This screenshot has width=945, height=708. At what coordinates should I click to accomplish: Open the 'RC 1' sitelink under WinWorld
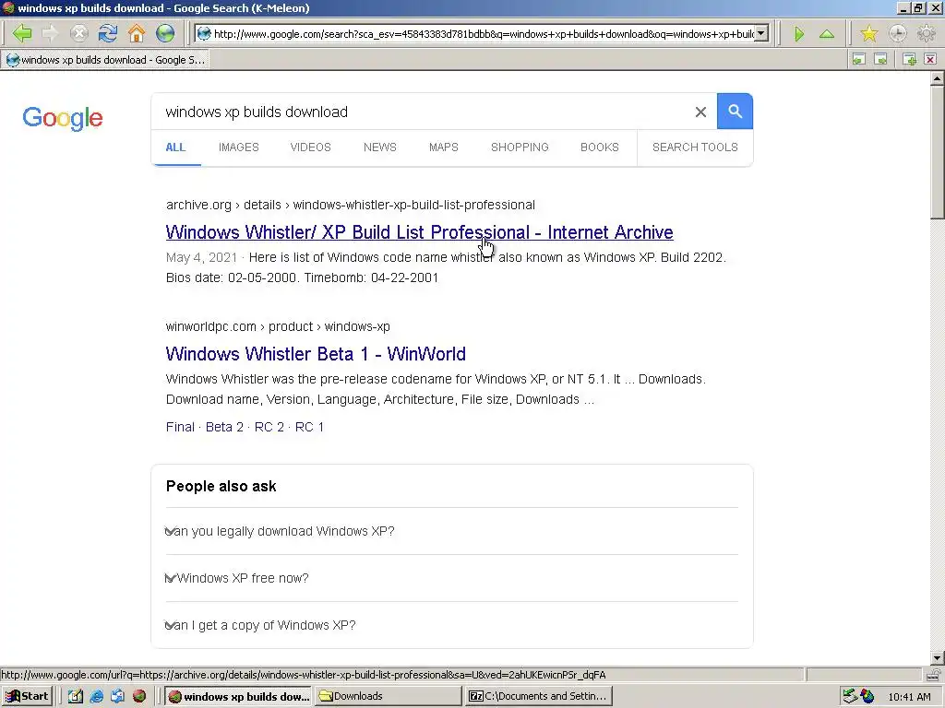[x=309, y=427]
